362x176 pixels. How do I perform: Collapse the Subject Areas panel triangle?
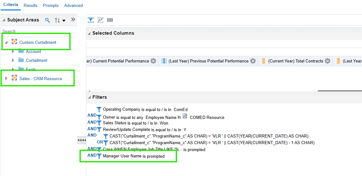tap(4, 20)
